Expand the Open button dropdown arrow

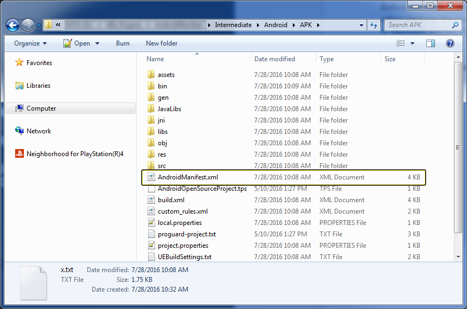pyautogui.click(x=97, y=43)
